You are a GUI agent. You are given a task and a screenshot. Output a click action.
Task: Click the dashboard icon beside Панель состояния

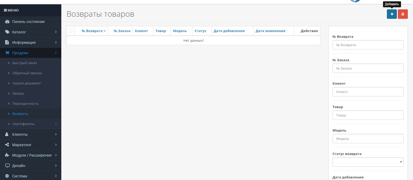(x=7, y=22)
